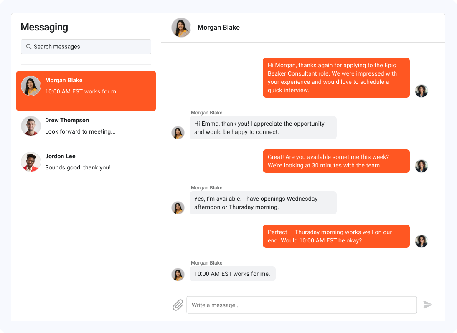Click the '10:00 AM EST works for me' bubble
The width and height of the screenshot is (457, 333).
pos(232,274)
